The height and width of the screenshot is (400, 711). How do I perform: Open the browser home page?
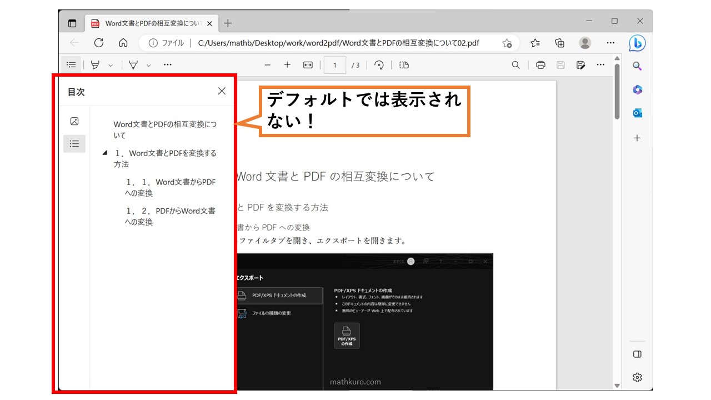(123, 43)
